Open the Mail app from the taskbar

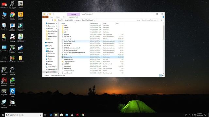click(67, 115)
